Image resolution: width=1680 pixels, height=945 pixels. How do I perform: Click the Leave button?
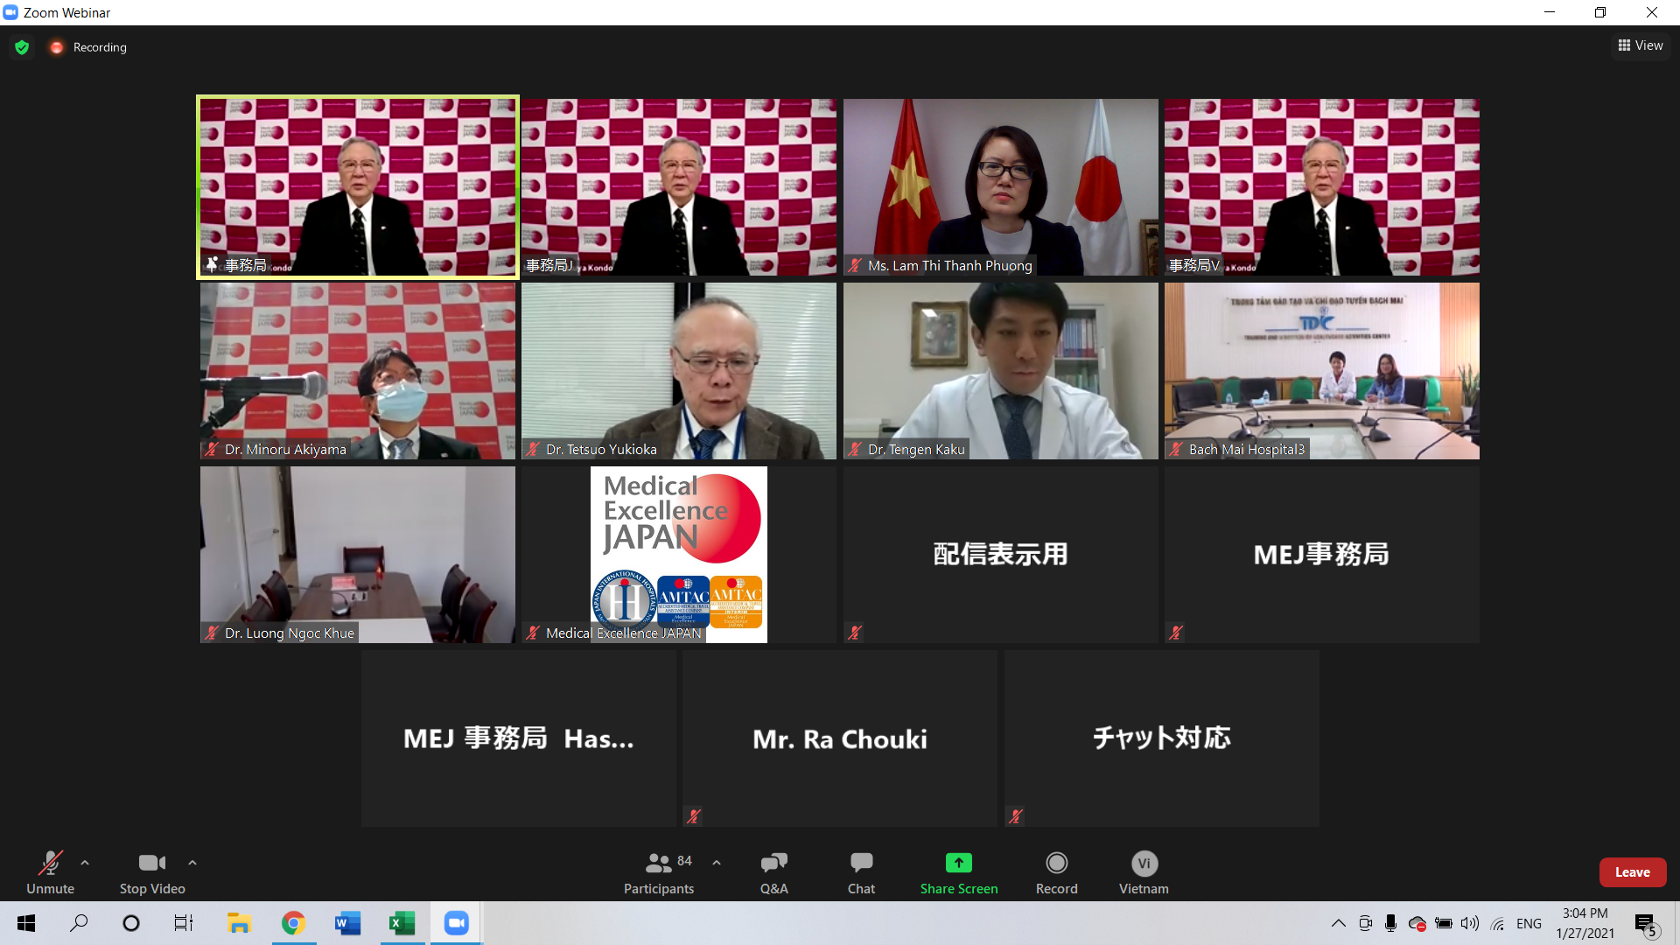1632,872
